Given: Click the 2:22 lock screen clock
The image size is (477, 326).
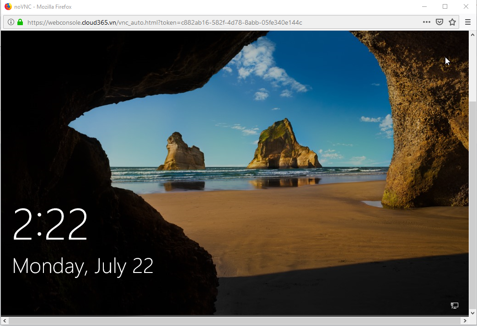Looking at the screenshot, I should (x=50, y=224).
